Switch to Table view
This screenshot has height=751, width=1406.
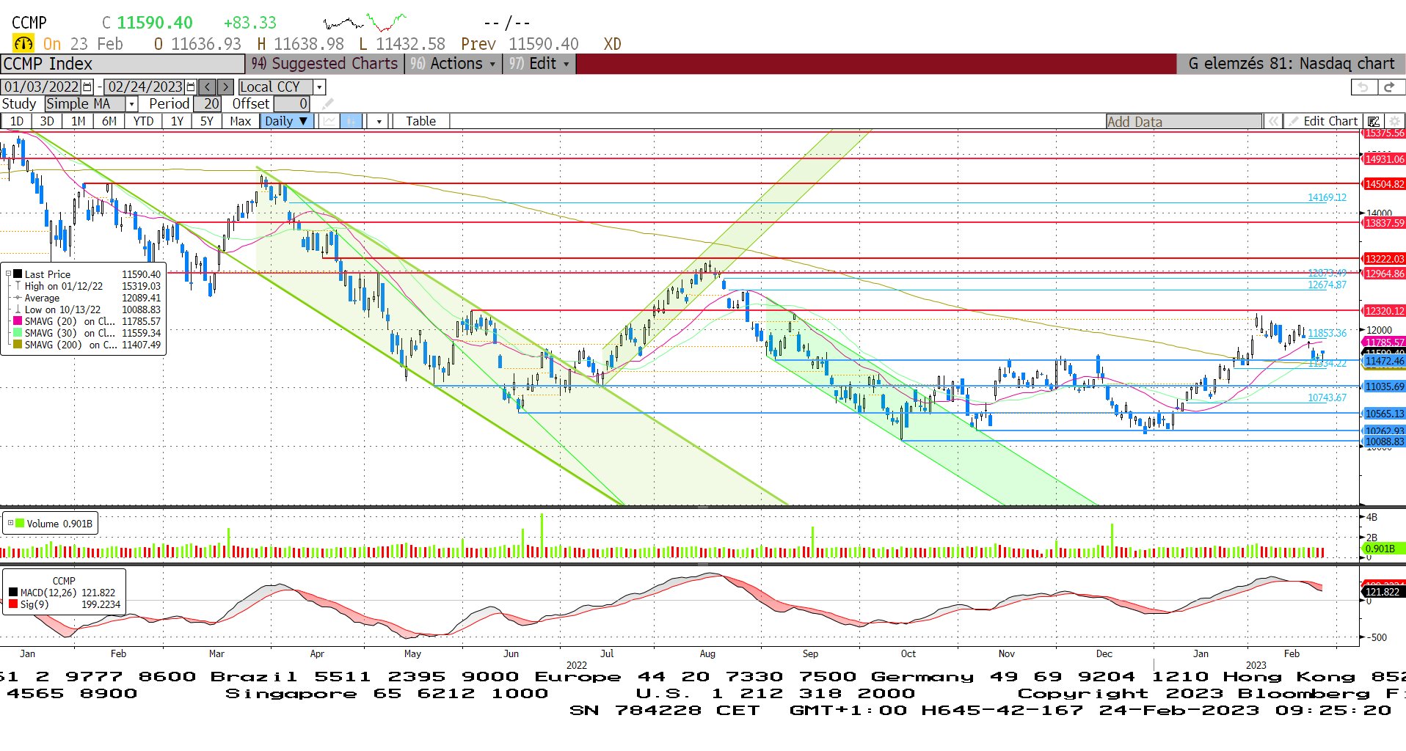(420, 121)
